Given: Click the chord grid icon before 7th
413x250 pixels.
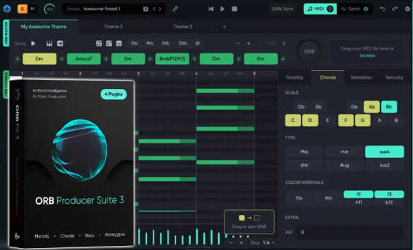Looking at the screenshot, I should (119, 43).
